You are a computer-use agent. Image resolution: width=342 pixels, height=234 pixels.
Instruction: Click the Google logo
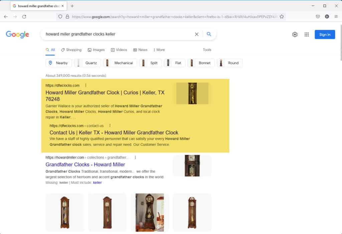pyautogui.click(x=17, y=34)
